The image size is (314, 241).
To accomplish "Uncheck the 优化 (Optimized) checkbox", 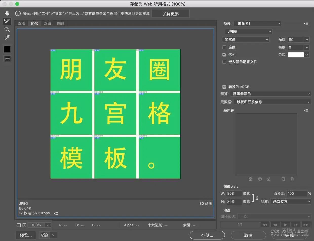I will (x=224, y=54).
